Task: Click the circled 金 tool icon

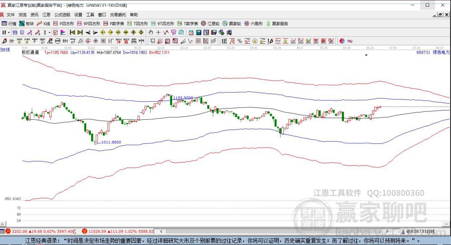Action: pyautogui.click(x=255, y=41)
